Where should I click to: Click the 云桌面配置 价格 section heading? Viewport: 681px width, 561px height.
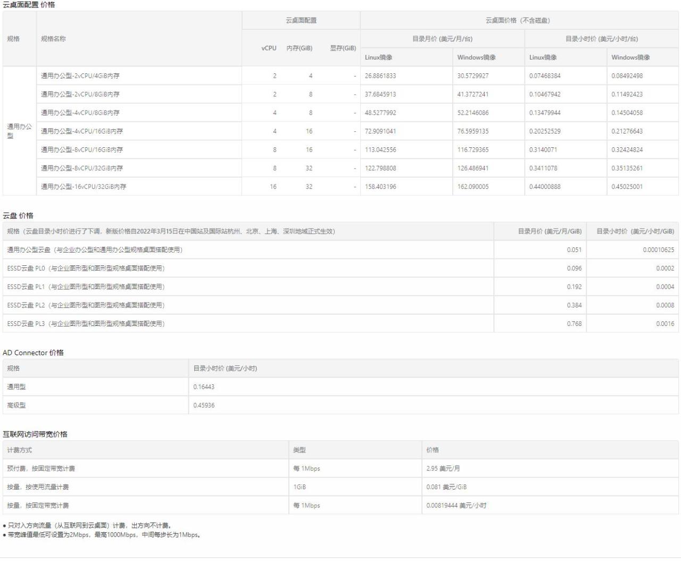pos(29,5)
